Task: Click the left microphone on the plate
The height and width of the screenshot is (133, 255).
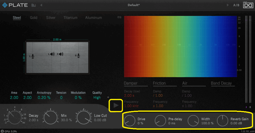Action: (32, 56)
